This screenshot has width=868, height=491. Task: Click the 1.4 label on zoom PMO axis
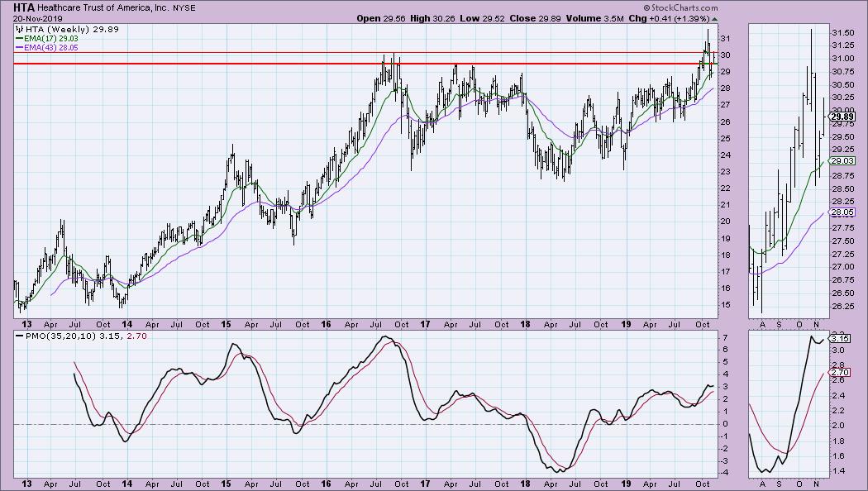pos(838,471)
